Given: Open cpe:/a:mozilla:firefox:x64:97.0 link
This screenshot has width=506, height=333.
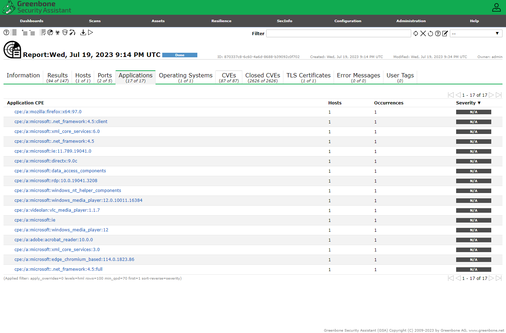Looking at the screenshot, I should 48,112.
